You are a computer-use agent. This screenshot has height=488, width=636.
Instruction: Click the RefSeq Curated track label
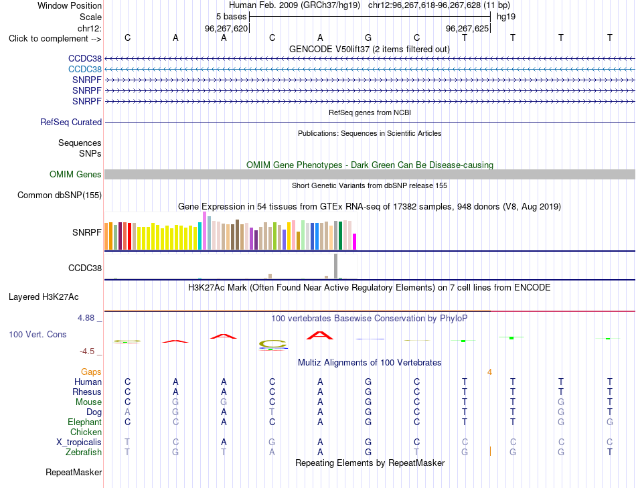(x=71, y=122)
